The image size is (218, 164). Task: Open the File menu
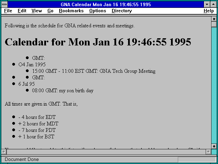8,11
